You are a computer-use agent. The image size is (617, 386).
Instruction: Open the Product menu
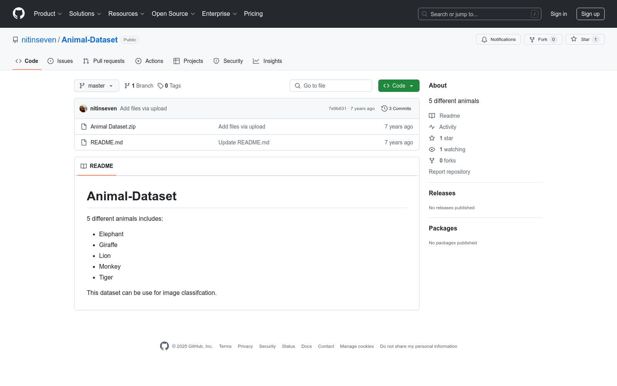click(x=48, y=14)
